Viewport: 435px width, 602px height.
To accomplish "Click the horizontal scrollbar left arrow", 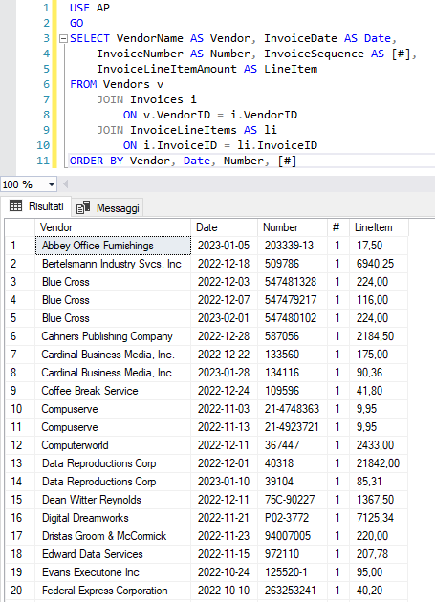I will click(66, 184).
